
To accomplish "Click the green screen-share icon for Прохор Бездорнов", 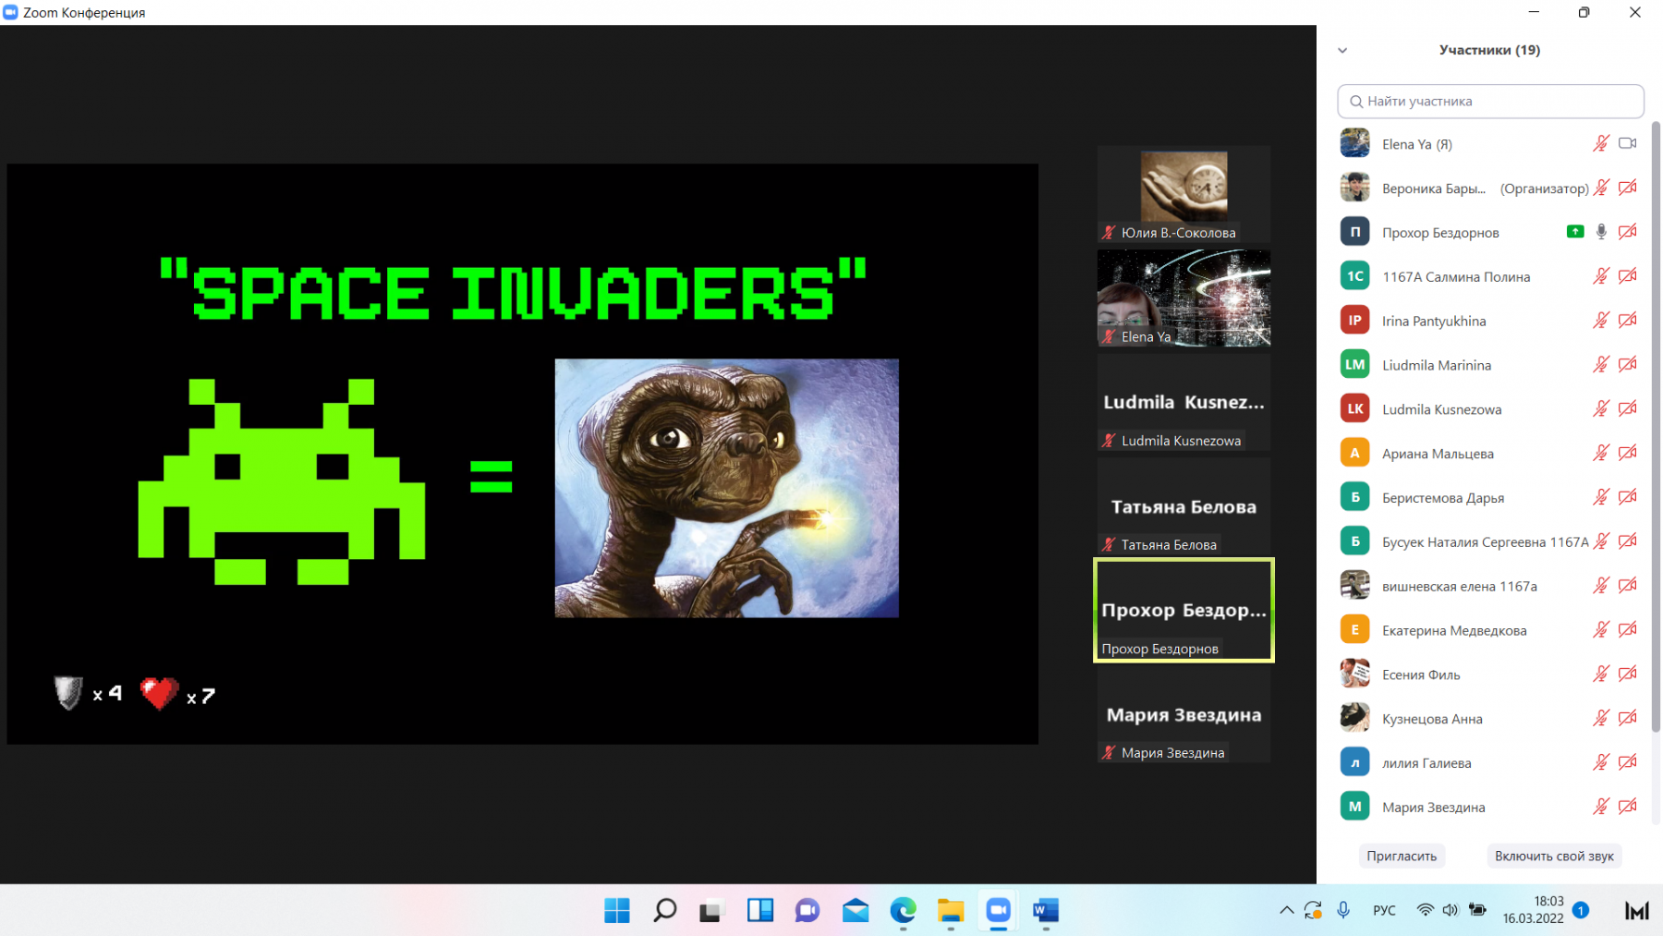I will (1575, 232).
